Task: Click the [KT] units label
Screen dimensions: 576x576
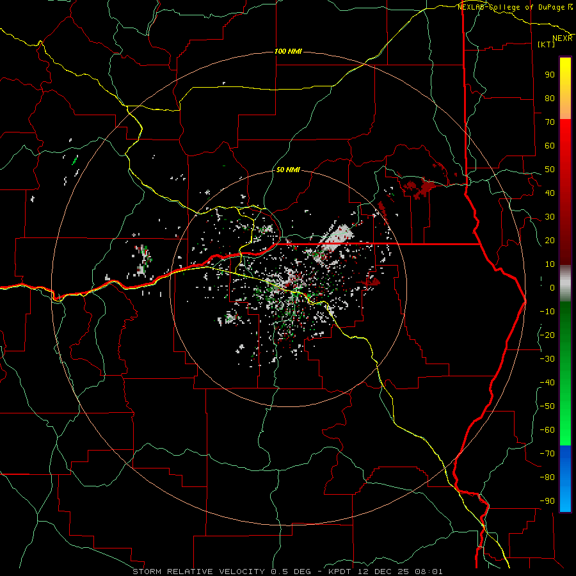Action: [x=547, y=44]
